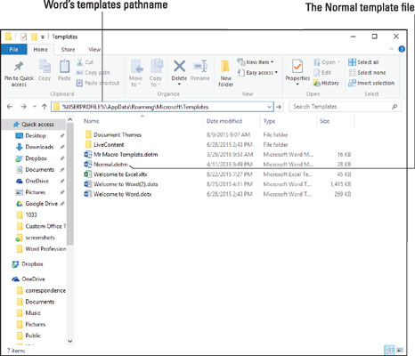The image size is (415, 356).
Task: Go up one folder level
Action: [x=45, y=107]
